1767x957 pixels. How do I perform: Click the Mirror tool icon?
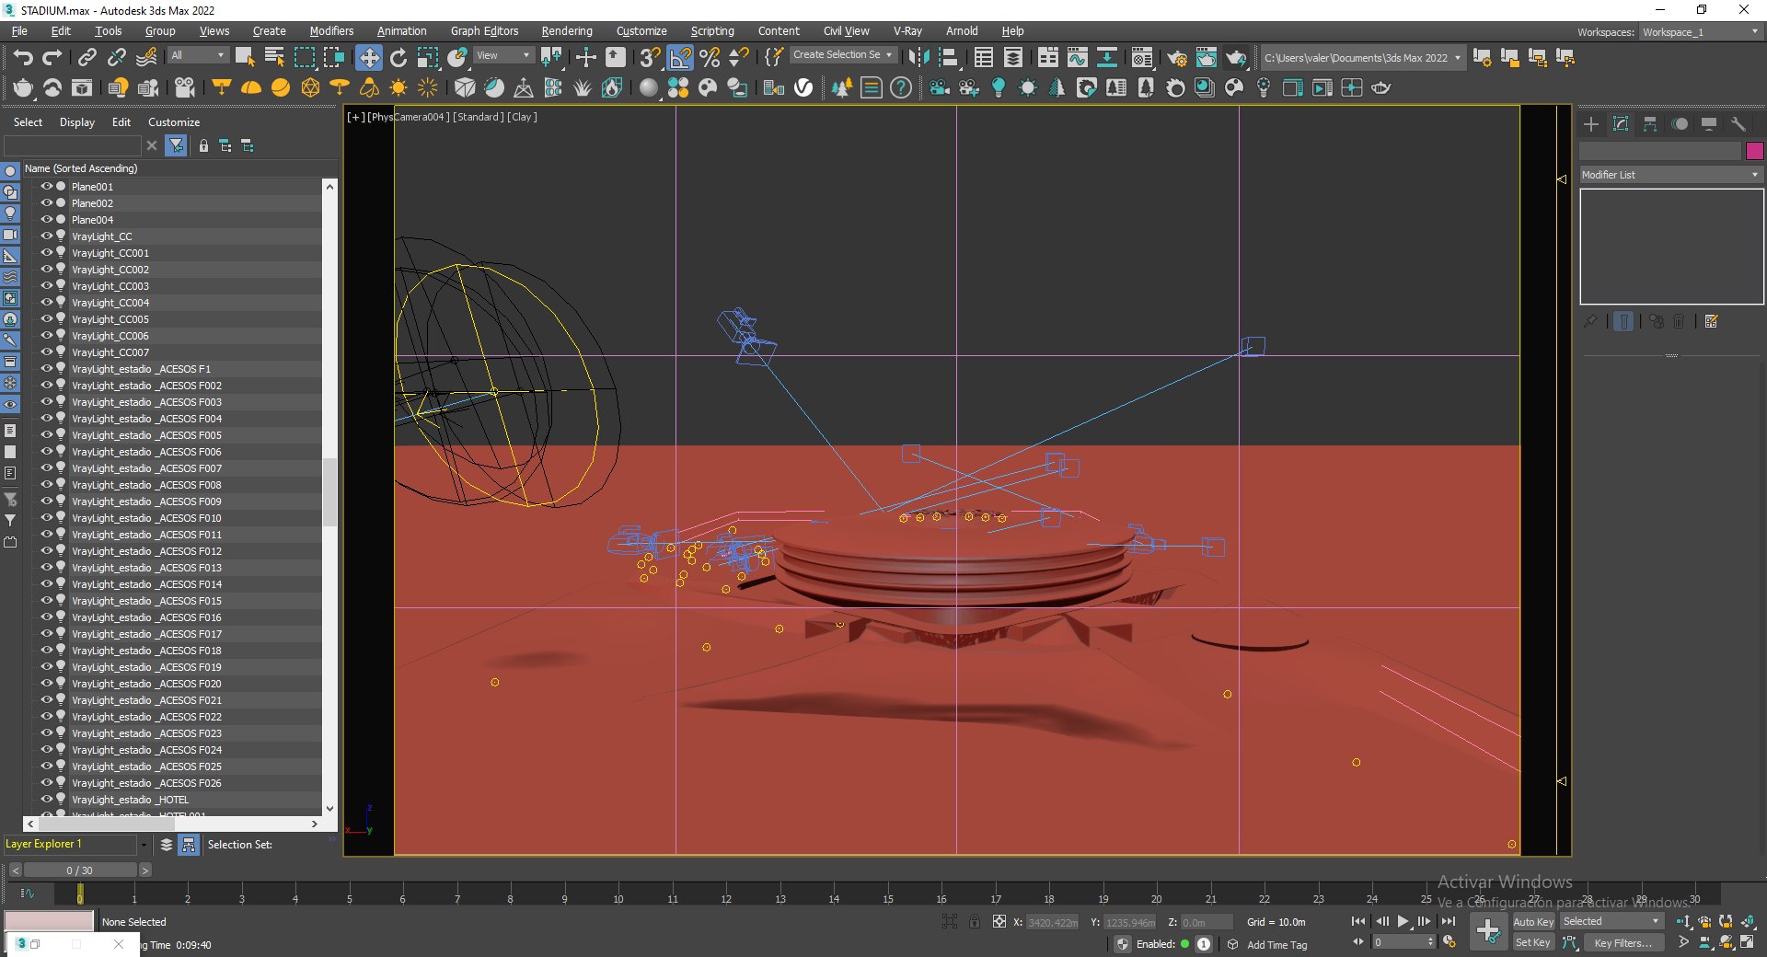(x=918, y=57)
